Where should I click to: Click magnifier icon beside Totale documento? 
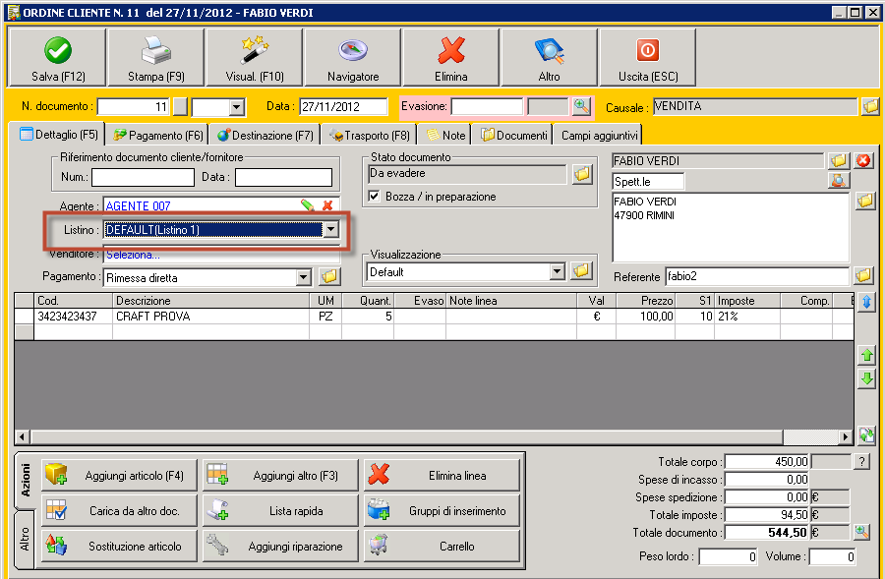pyautogui.click(x=861, y=532)
